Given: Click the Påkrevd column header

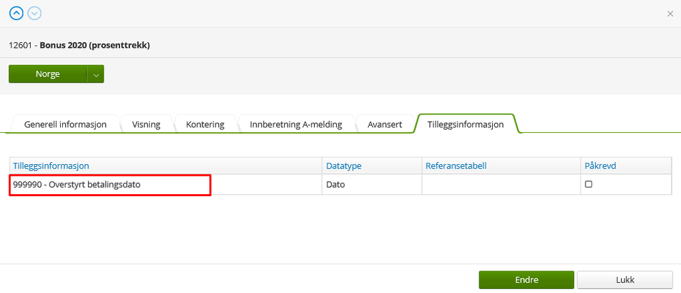Looking at the screenshot, I should pyautogui.click(x=601, y=166).
